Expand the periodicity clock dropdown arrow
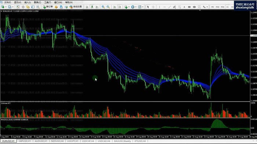 [x=136, y=7]
